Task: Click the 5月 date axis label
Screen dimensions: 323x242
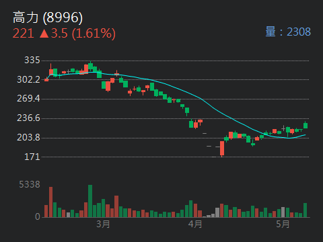Action: [x=283, y=224]
